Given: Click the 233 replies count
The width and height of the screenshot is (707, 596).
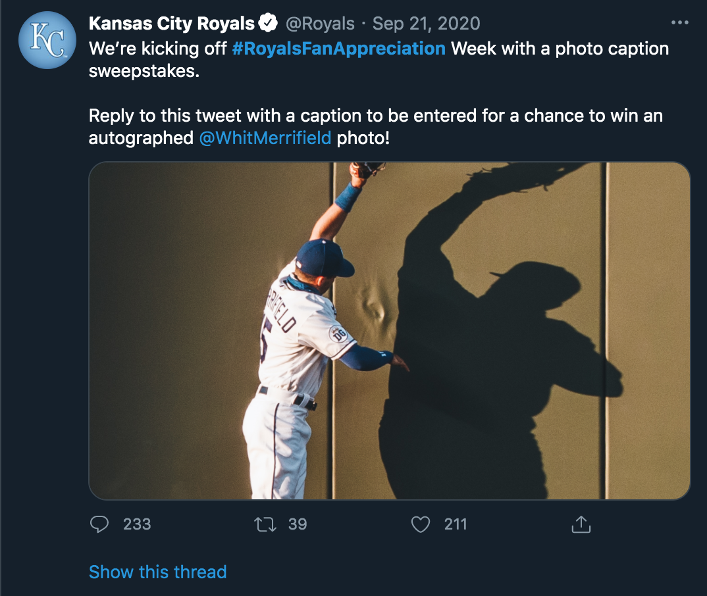Looking at the screenshot, I should click(137, 524).
